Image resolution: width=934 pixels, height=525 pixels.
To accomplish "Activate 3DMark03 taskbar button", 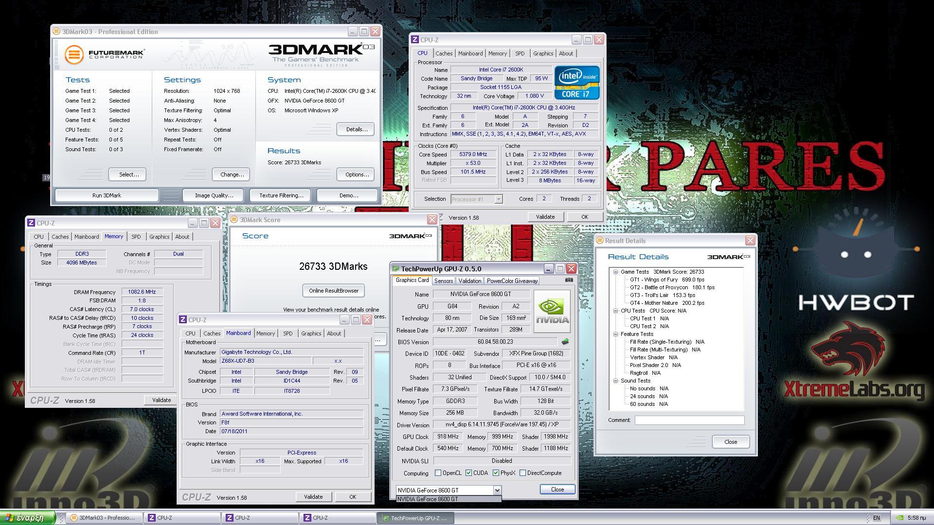I will click(104, 518).
